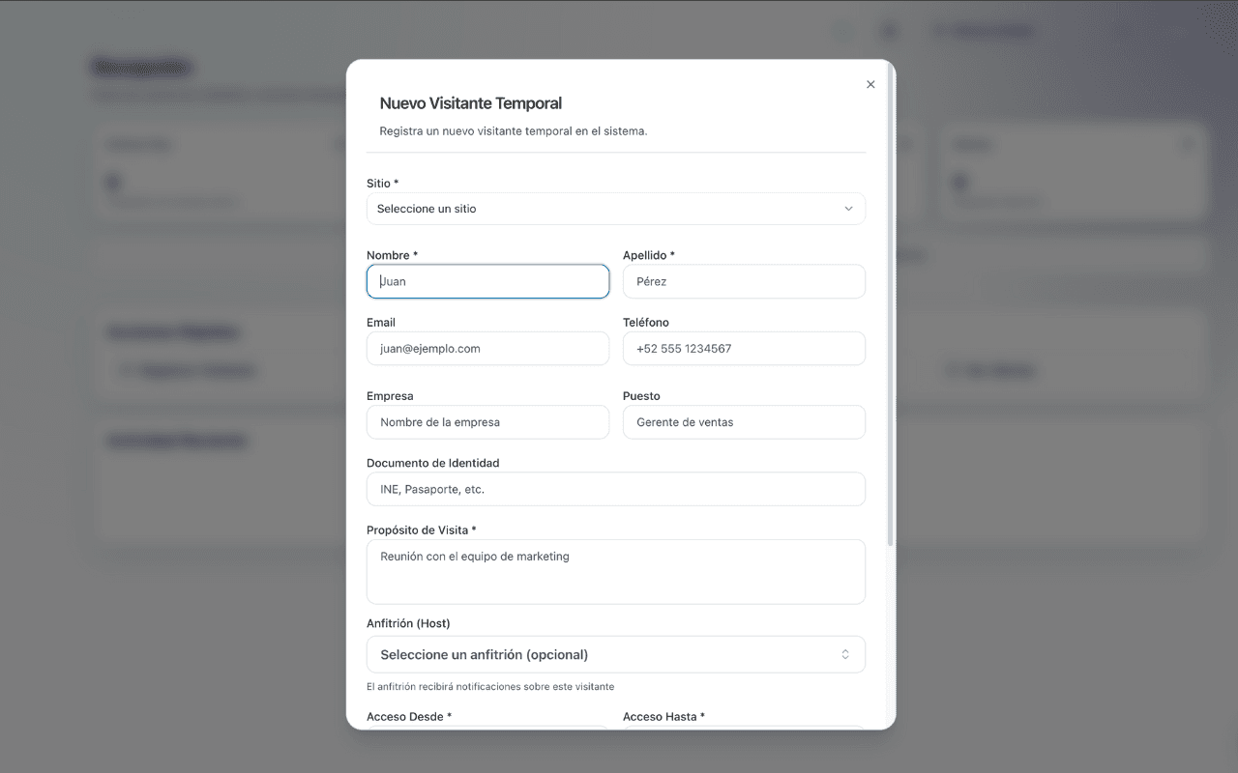The width and height of the screenshot is (1238, 773).
Task: Click the 'Nuevo Visitante Temporal' dialog title
Action: 471,102
